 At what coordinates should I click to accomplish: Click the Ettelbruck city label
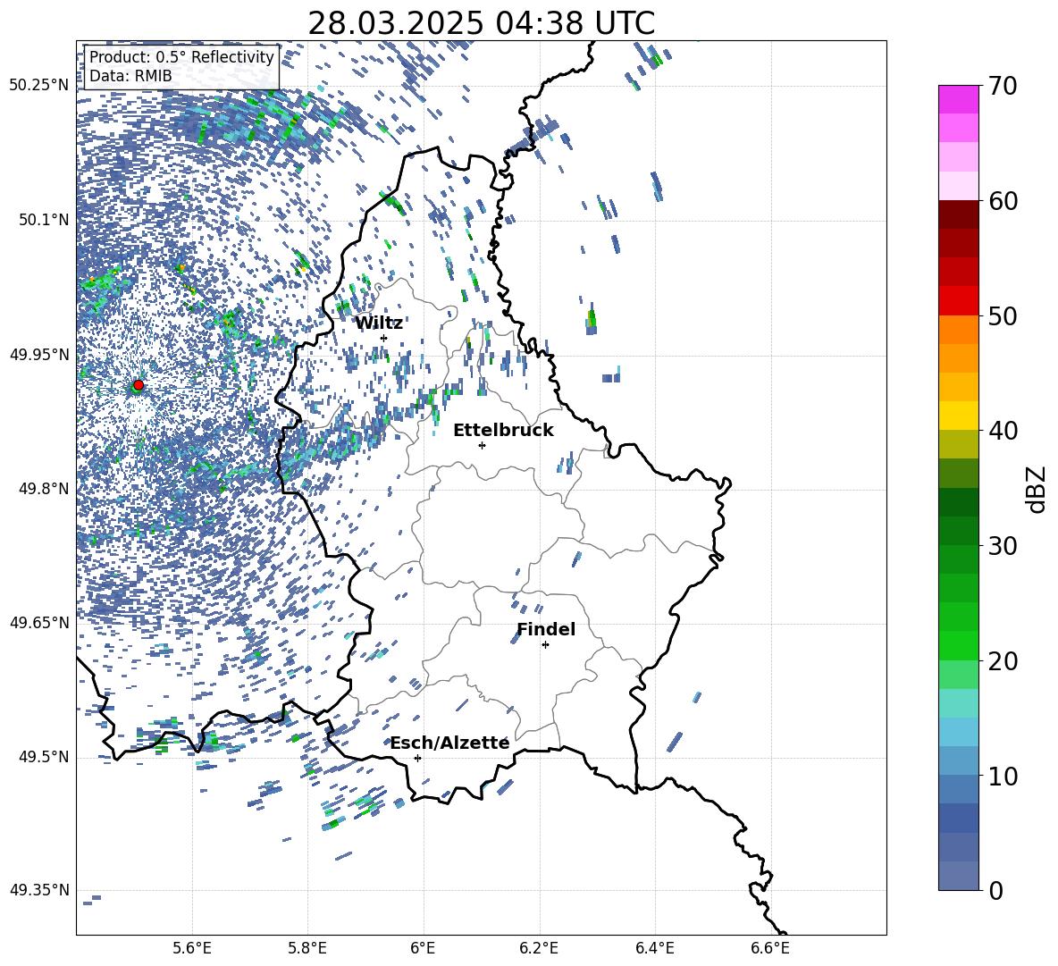click(503, 431)
